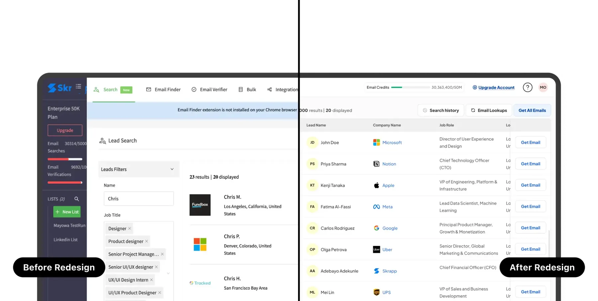
Task: Click the Email Credits progress bar
Action: pyautogui.click(x=410, y=88)
